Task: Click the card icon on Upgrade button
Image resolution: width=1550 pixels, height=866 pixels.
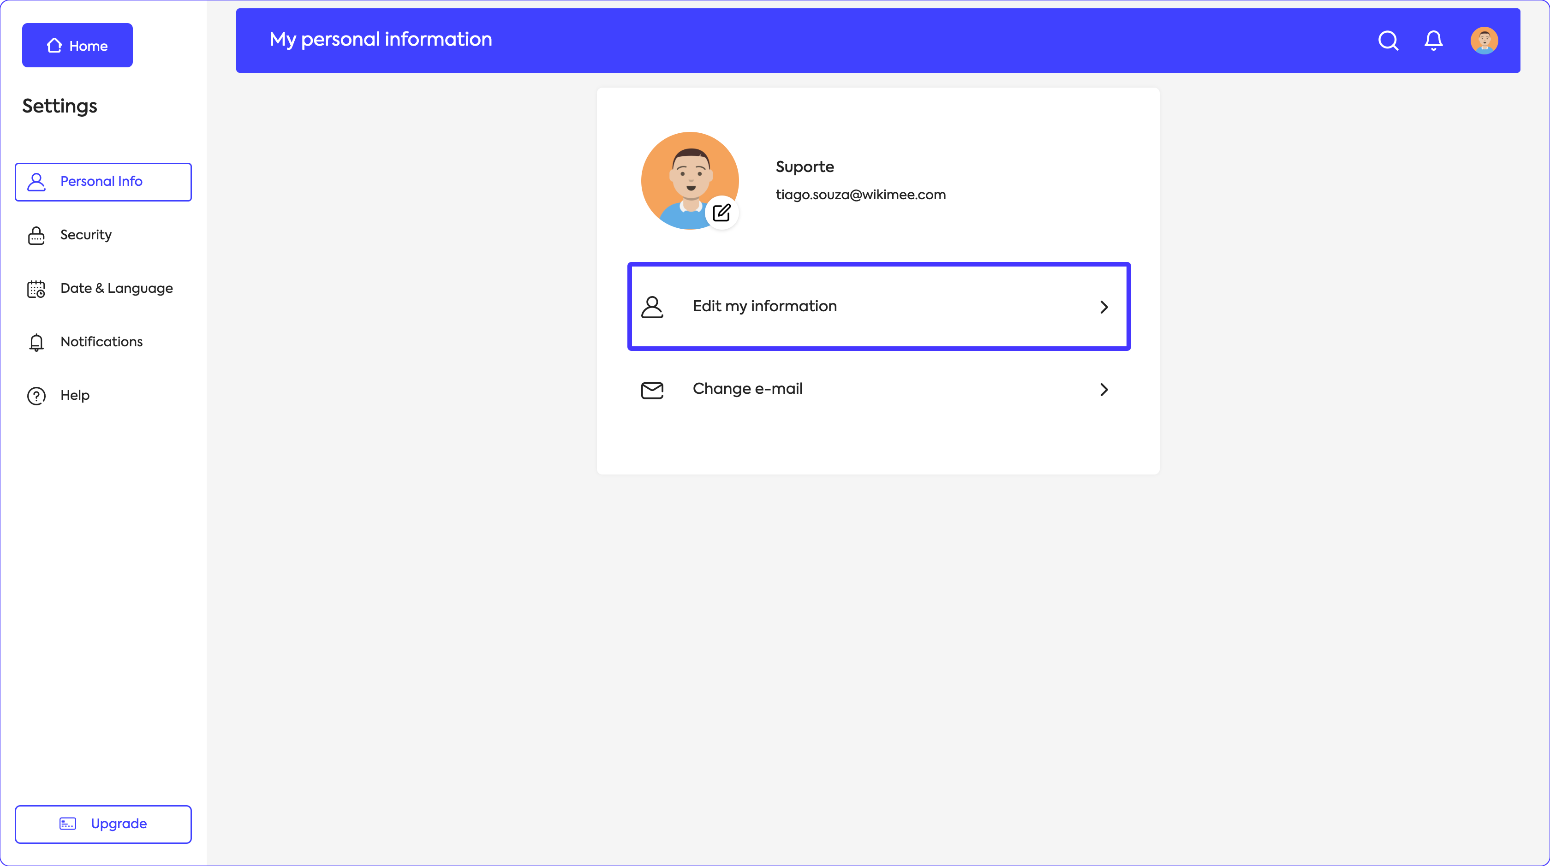Action: click(x=67, y=823)
